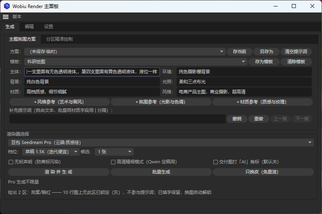322x214 pixels.
Task: Click 渲染并生成 button
Action: (58, 172)
